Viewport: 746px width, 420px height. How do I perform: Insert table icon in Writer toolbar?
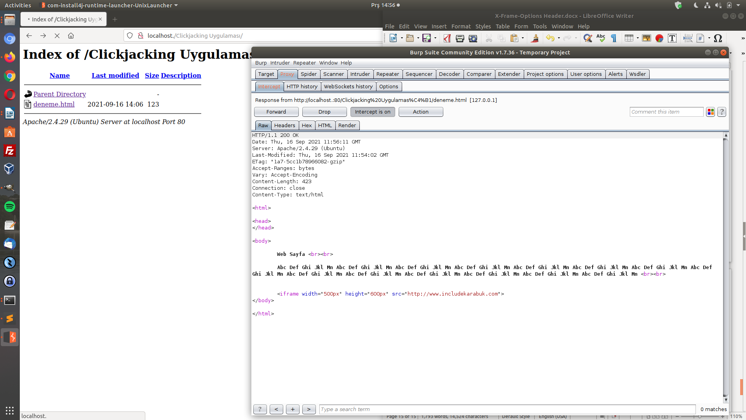click(629, 38)
